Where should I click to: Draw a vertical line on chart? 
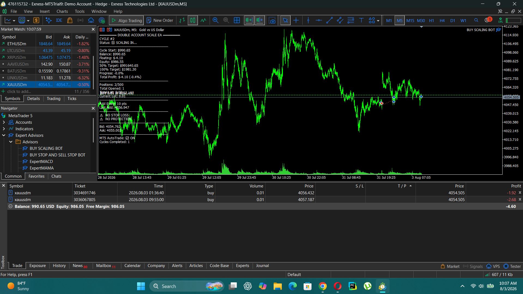click(x=308, y=20)
